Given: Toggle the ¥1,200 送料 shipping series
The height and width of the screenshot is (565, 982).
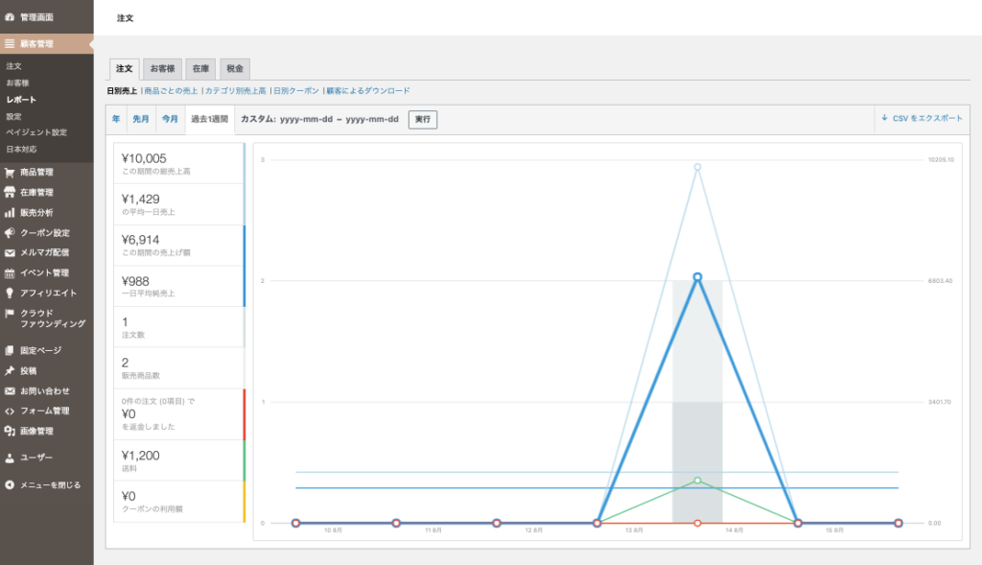Looking at the screenshot, I should (178, 459).
